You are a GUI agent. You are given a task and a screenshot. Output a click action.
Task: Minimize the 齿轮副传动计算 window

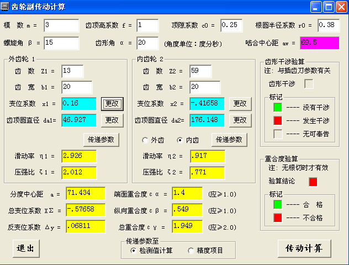pos(316,7)
